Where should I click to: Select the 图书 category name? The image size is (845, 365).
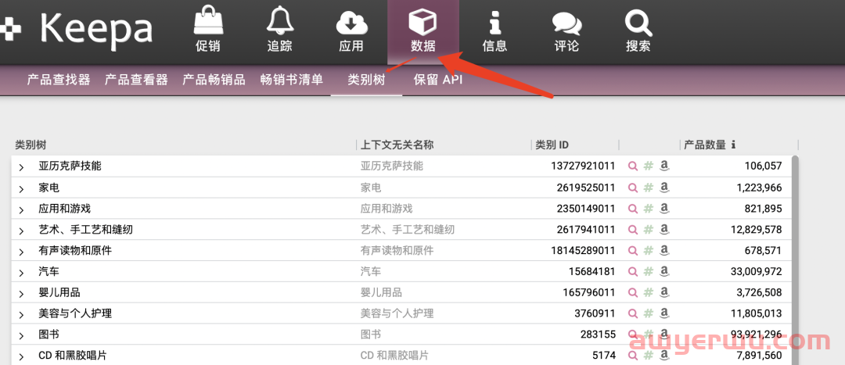(49, 335)
